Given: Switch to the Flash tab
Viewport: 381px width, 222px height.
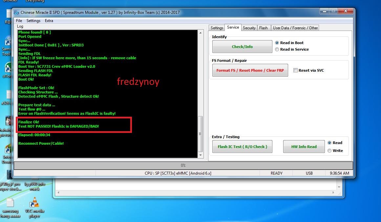Looking at the screenshot, I should (x=263, y=28).
